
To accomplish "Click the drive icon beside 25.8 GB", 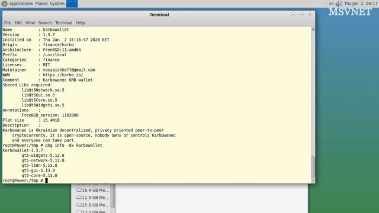I will [79, 205].
